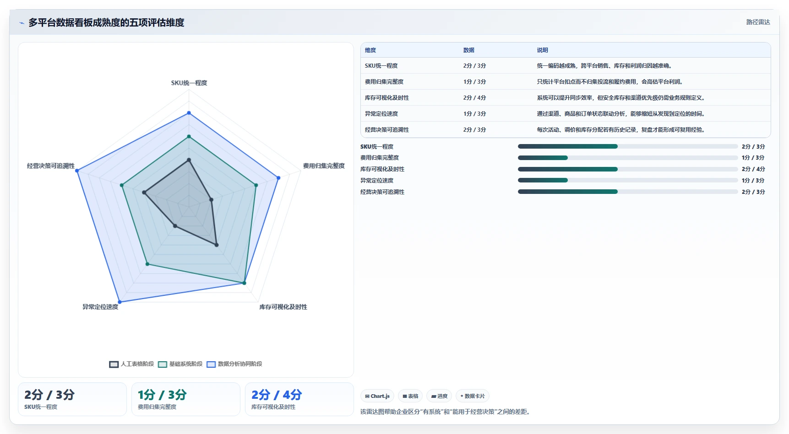Viewport: 789px width, 434px height.
Task: Click the 库存可视化及时性 radar axis label
Action: coord(283,307)
